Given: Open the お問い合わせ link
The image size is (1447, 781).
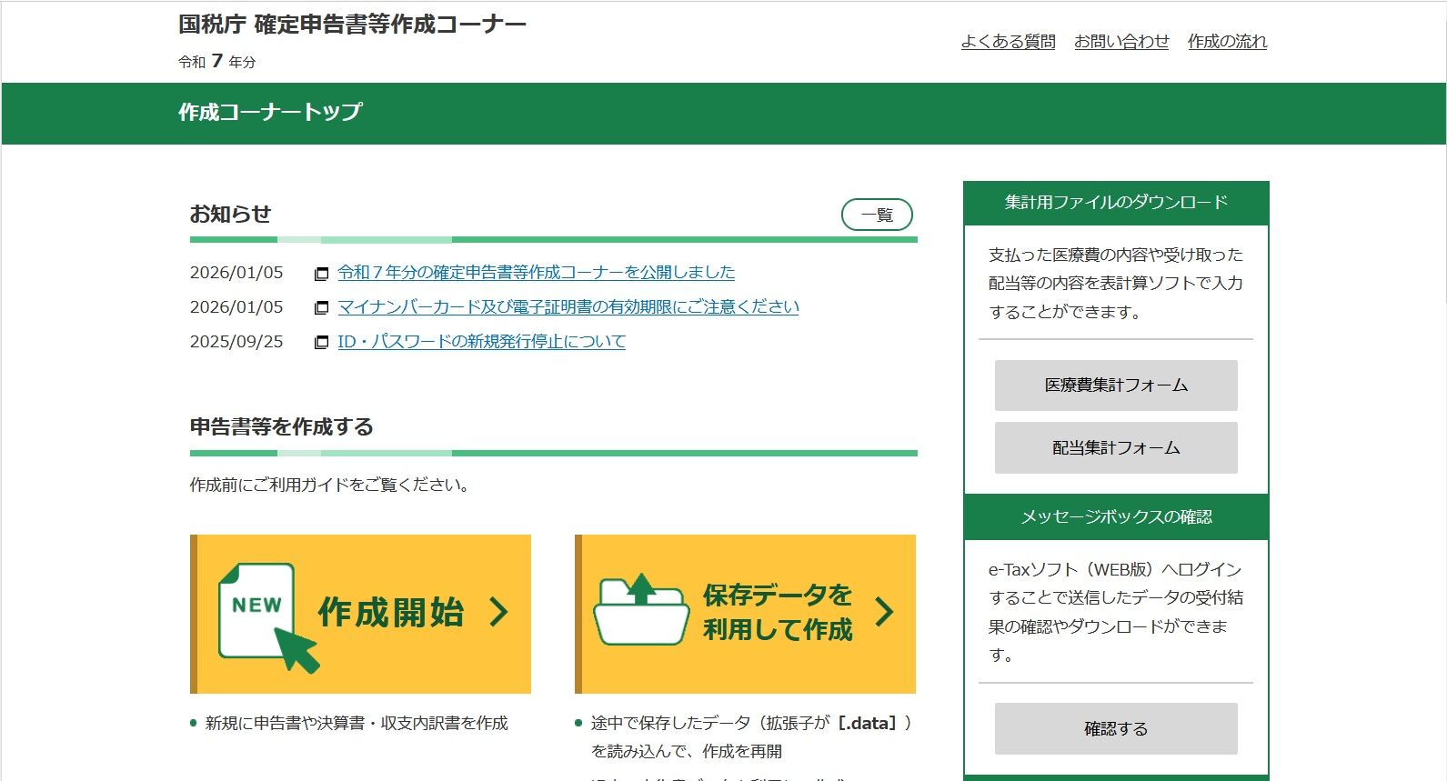Looking at the screenshot, I should coord(1121,42).
